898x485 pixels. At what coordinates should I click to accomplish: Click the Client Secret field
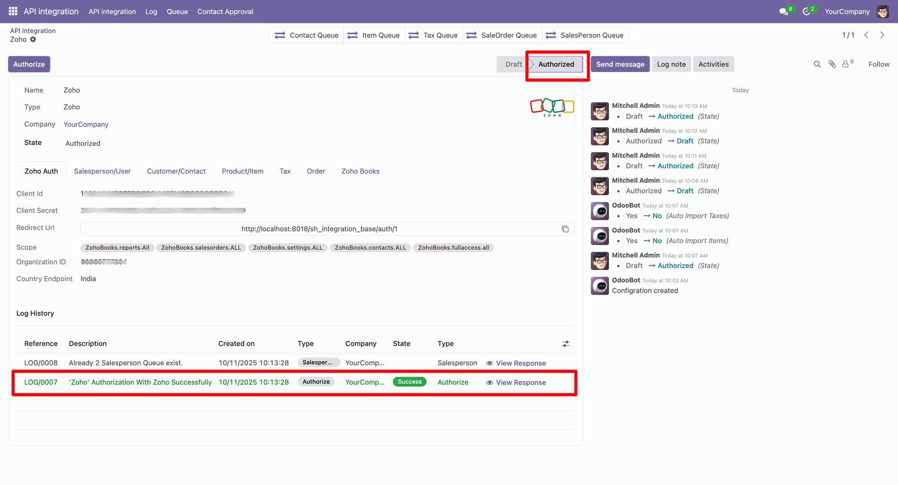(x=163, y=210)
